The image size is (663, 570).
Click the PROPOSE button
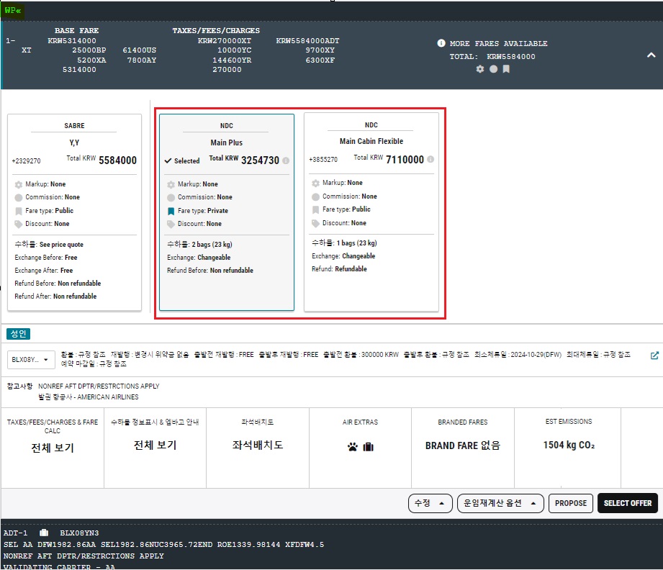click(571, 503)
